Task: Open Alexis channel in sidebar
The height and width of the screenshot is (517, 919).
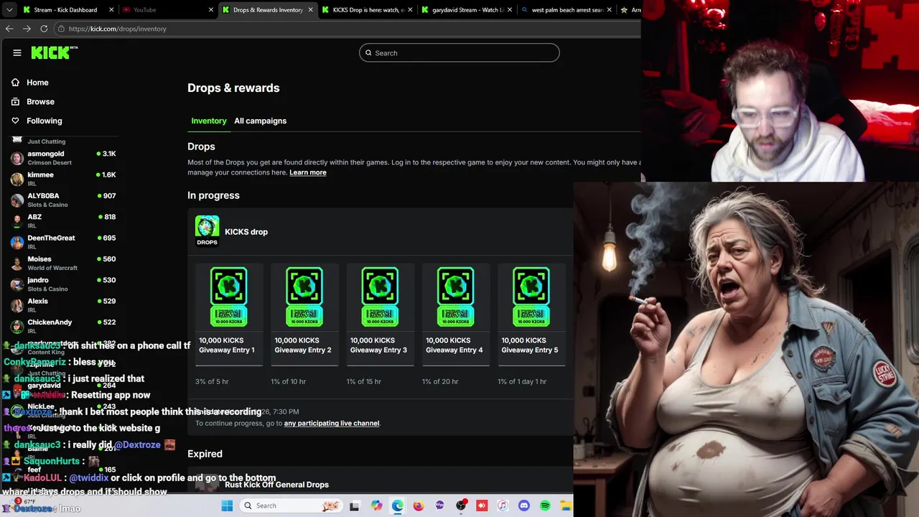Action: [x=63, y=305]
